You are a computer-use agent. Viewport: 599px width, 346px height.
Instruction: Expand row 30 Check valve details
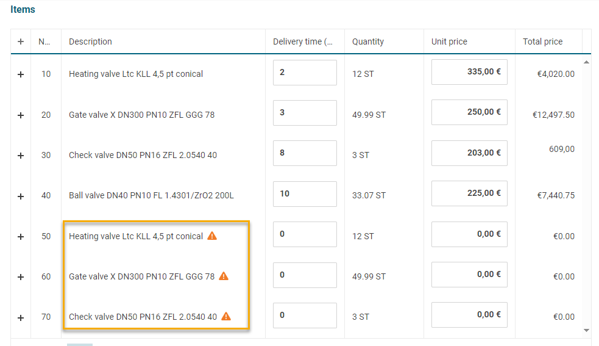[x=21, y=156]
